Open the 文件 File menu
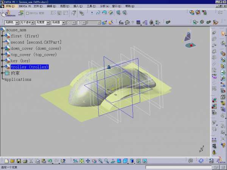Viewport: 227px width, 170px height. 38,6
